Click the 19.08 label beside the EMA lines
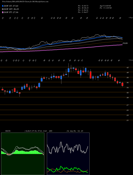Screen dimensions: 133x175 click(x=125, y=43)
